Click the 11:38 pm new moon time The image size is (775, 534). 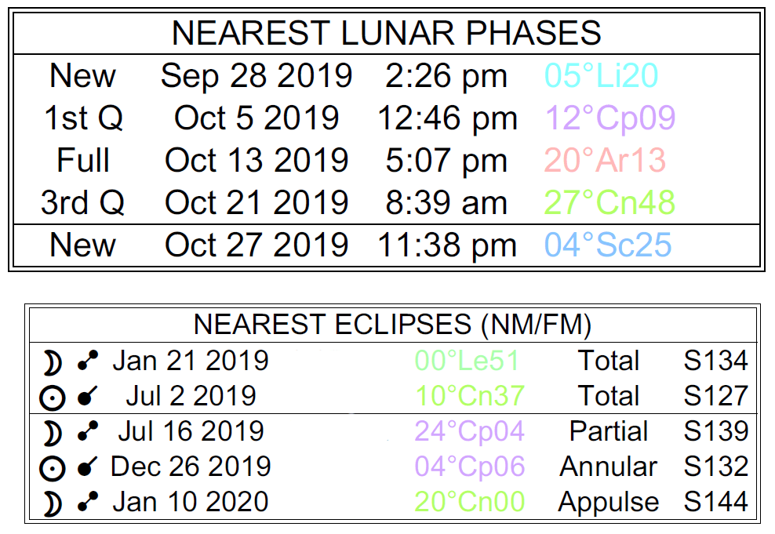coord(447,245)
